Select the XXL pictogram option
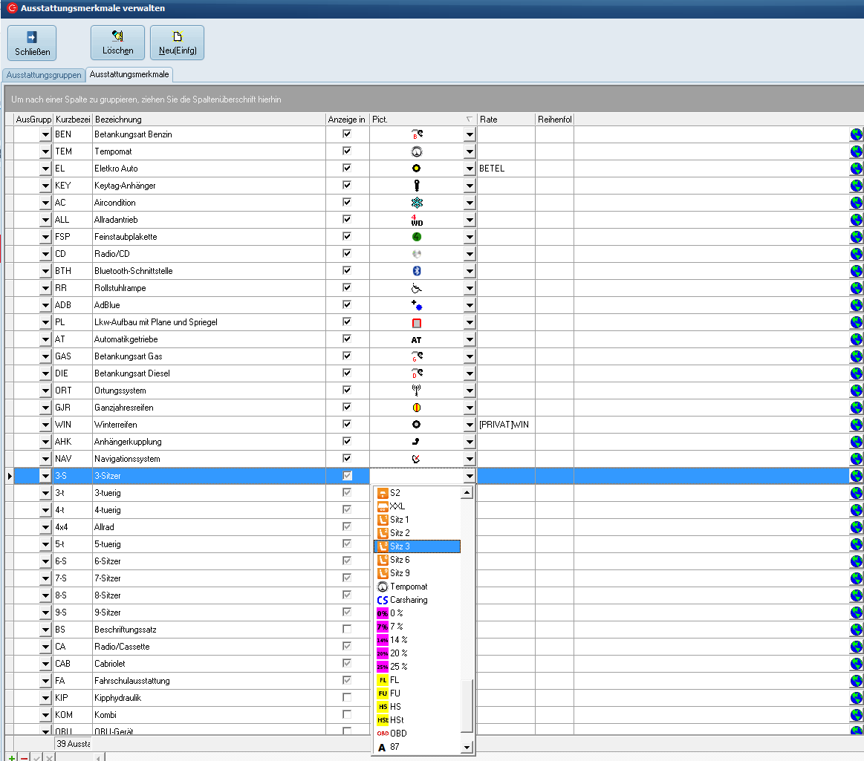Screen dimensions: 864x761 [397, 506]
